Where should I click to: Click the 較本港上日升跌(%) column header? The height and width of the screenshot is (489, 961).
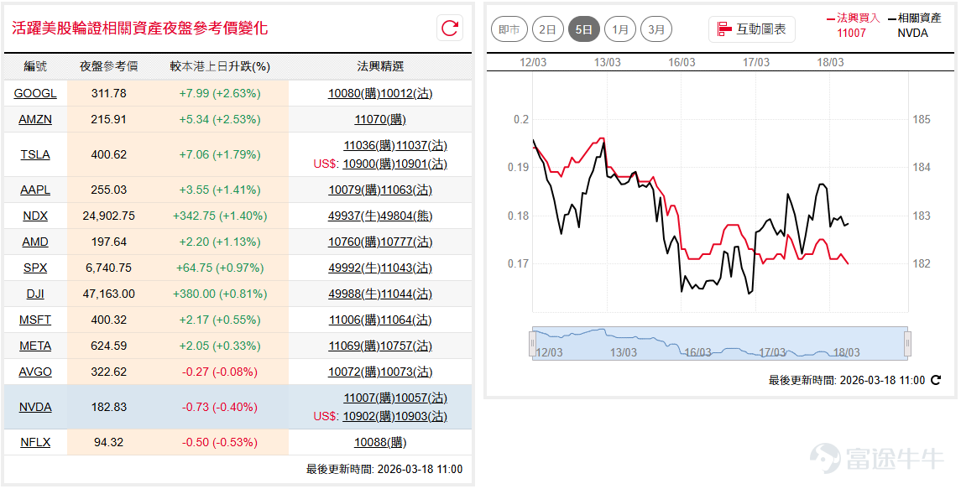220,66
